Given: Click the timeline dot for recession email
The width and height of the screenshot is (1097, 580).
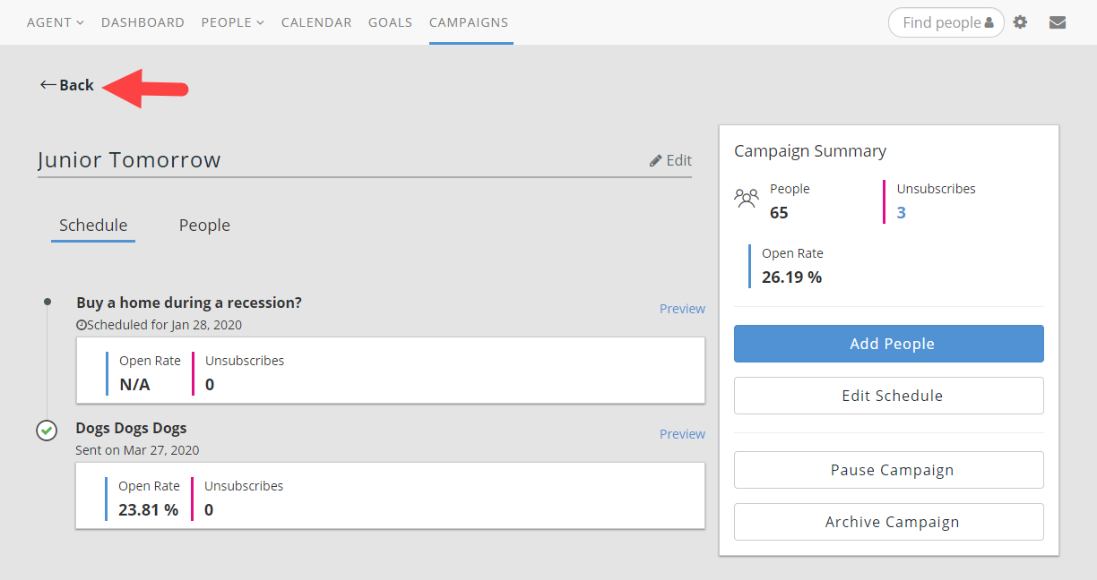Looking at the screenshot, I should (48, 302).
